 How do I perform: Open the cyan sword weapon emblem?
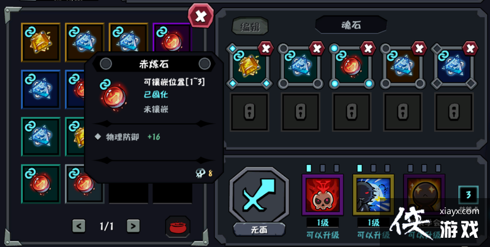[259, 195]
